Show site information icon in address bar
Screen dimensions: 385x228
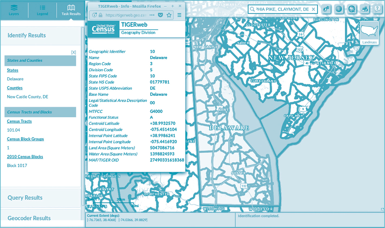pyautogui.click(x=94, y=15)
